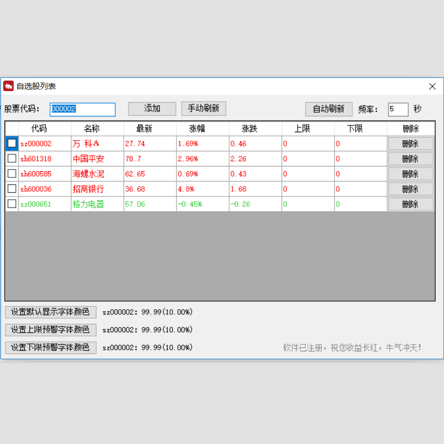444x444 pixels.
Task: Click the 上限 cell for 万科A
Action: (308, 144)
